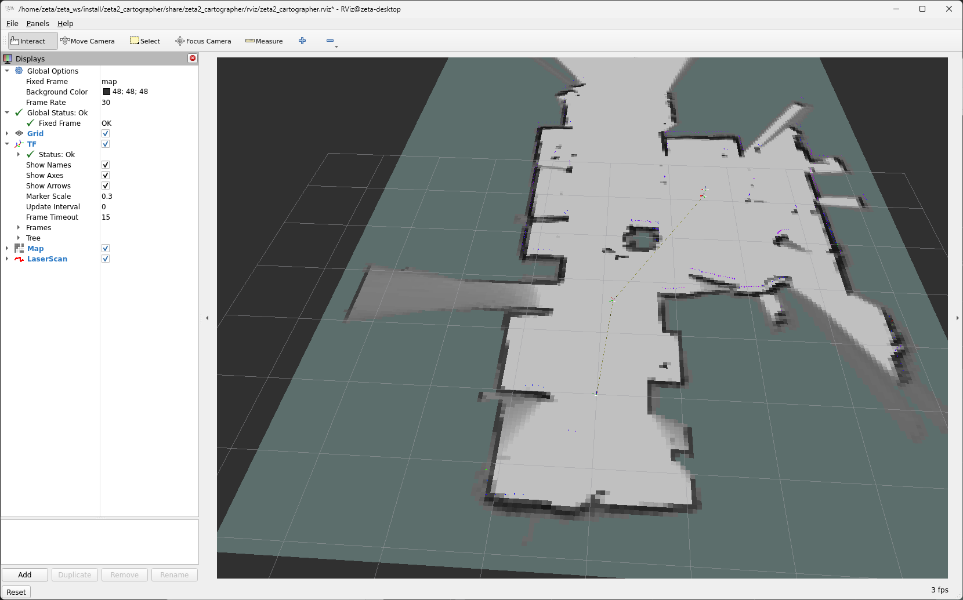Click the Frame Rate value '30'
The width and height of the screenshot is (963, 600).
tap(106, 102)
